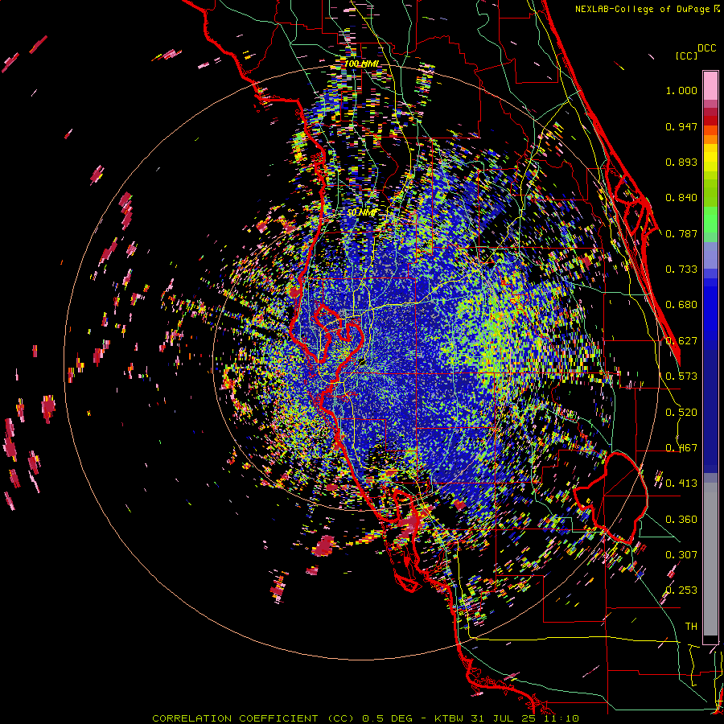Click the 0.5 DEG elevation text
Viewport: 724px width, 724px height.
pyautogui.click(x=388, y=718)
